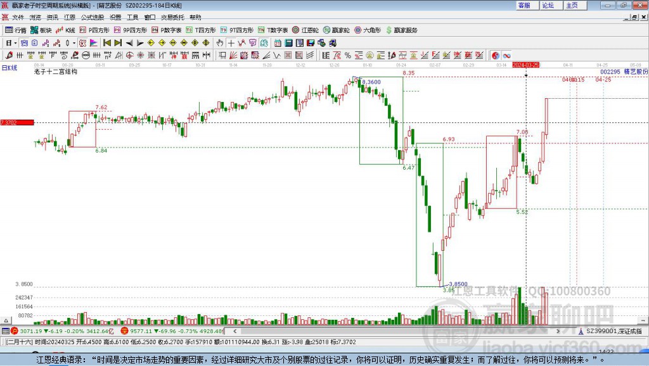This screenshot has height=366, width=649.
Task: Open the 9P四方形 tool
Action: (x=131, y=30)
